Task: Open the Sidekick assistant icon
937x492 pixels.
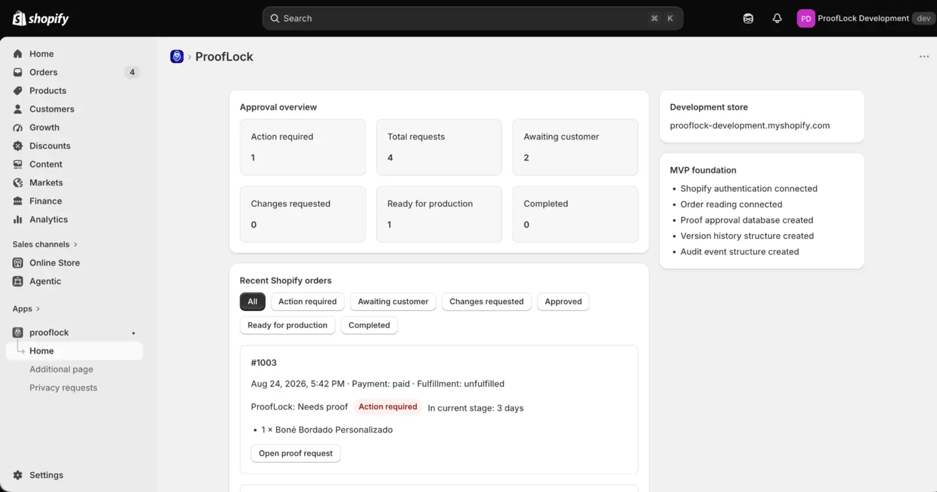Action: (x=748, y=18)
